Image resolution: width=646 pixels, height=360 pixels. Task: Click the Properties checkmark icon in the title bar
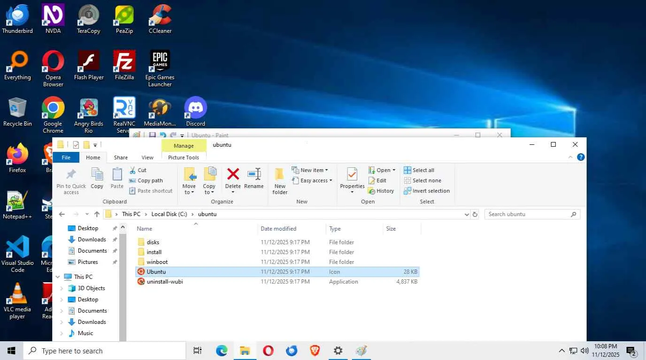[76, 145]
